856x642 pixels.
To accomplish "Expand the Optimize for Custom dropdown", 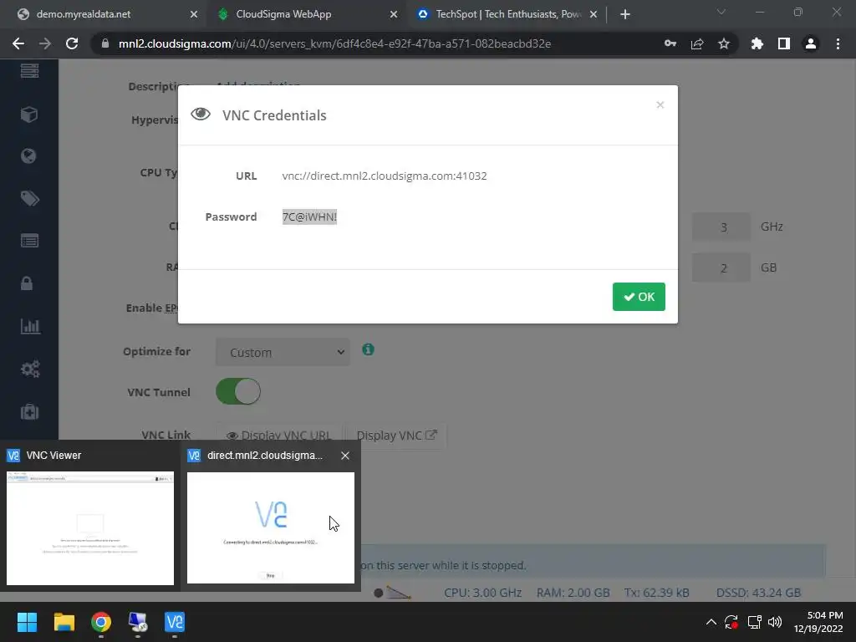I will [283, 352].
